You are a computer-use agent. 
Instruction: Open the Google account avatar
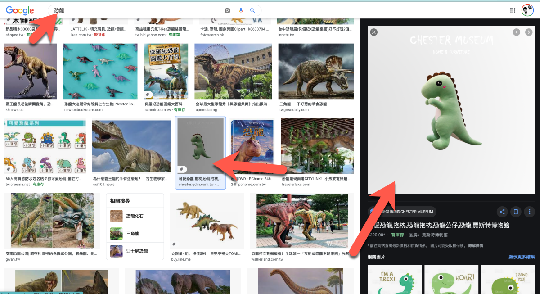point(527,10)
